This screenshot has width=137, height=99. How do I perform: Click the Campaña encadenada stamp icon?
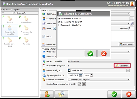point(44,80)
